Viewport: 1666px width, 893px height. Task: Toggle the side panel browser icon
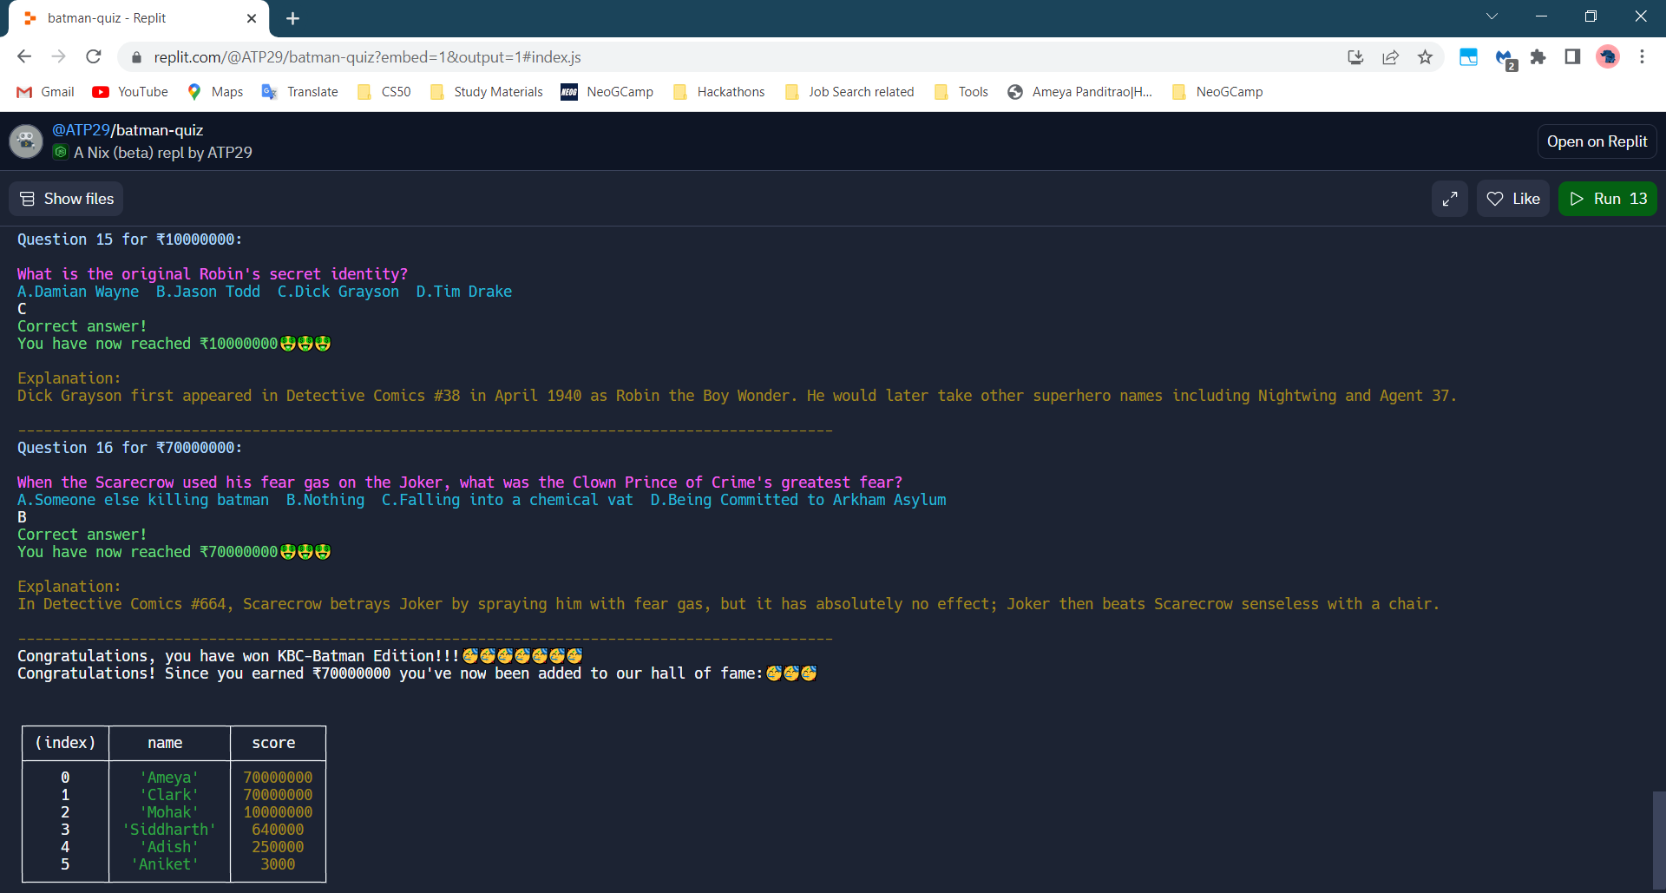pos(1572,57)
